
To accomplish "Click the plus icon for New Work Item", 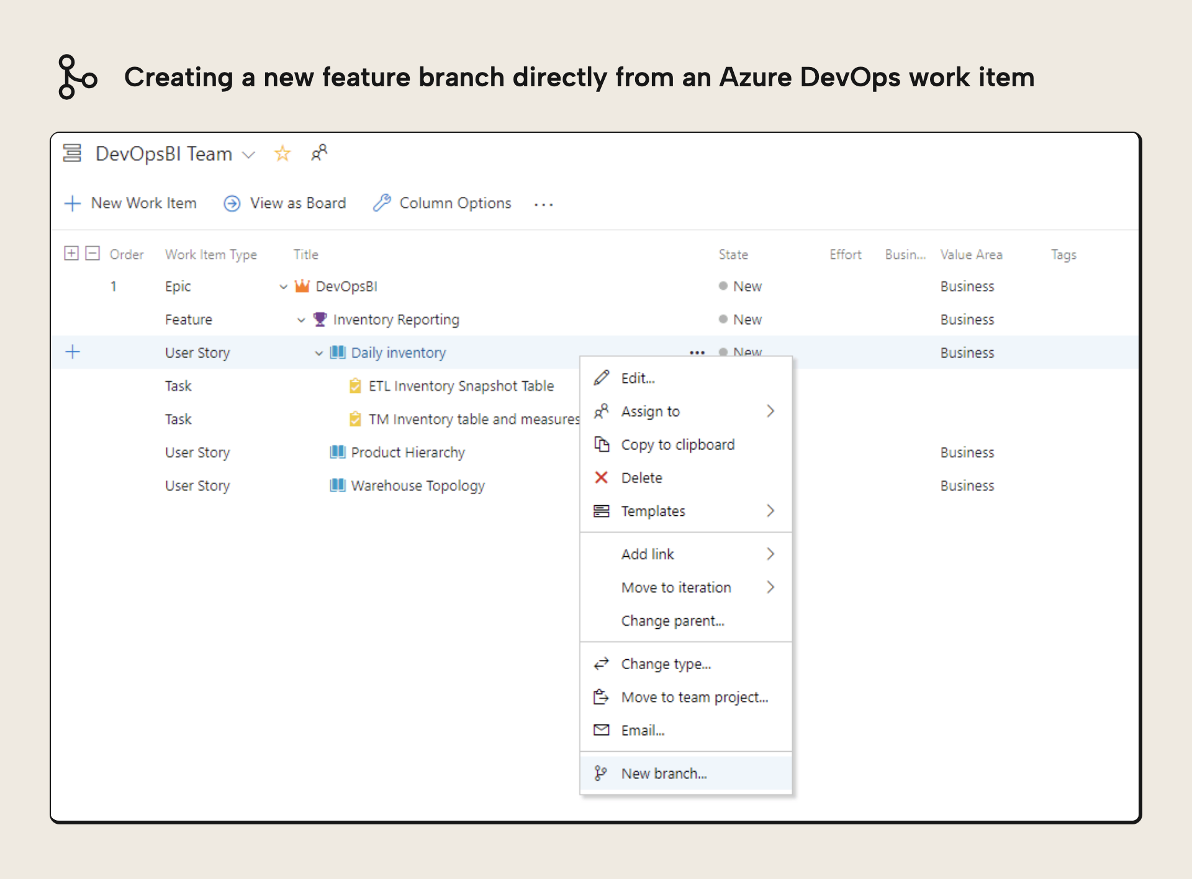I will coord(73,203).
